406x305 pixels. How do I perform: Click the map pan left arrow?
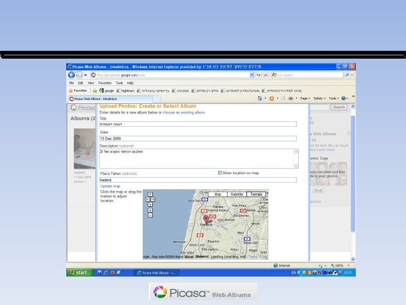point(148,199)
